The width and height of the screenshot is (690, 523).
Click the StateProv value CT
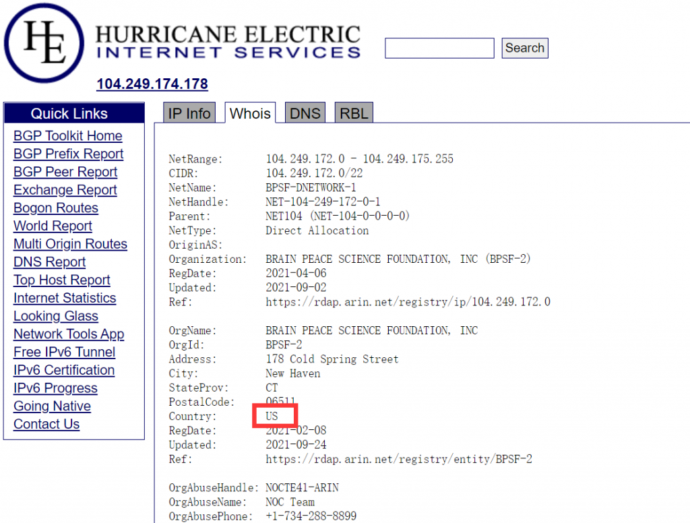(272, 388)
